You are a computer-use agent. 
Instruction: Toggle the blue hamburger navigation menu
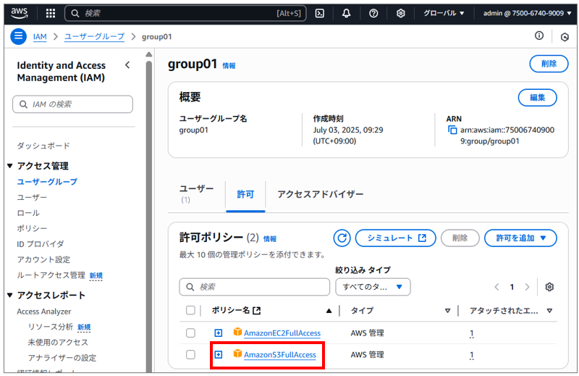coord(19,37)
